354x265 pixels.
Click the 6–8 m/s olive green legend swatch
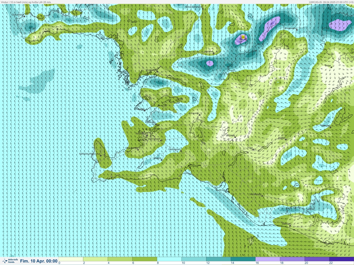(145, 259)
